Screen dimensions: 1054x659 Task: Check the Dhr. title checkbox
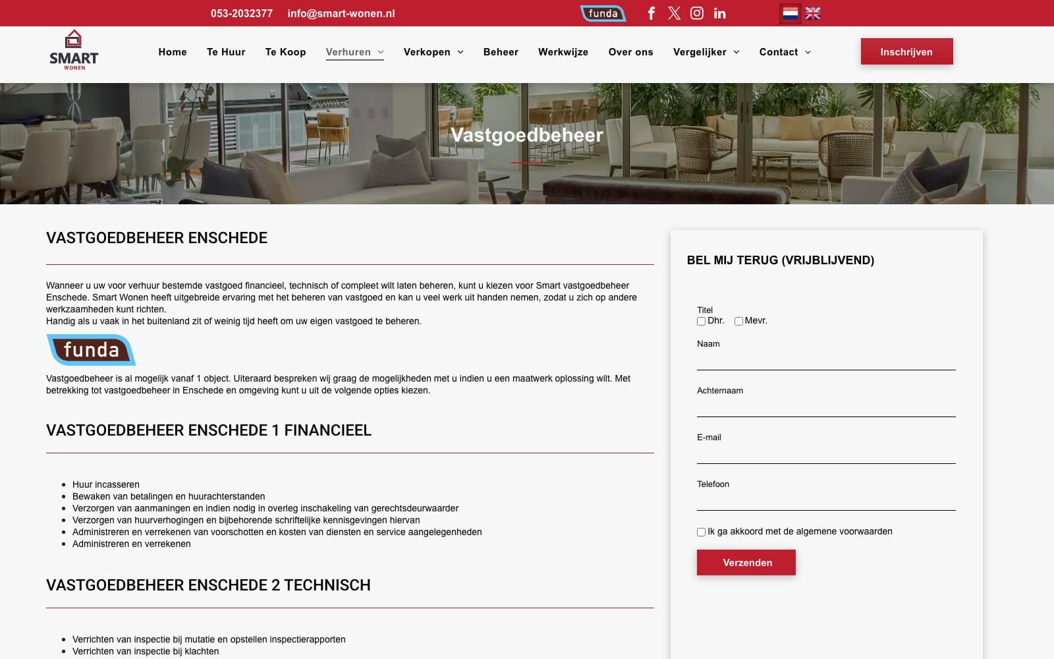(701, 322)
